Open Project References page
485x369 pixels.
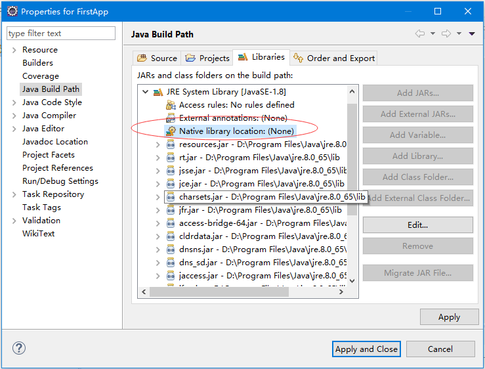click(58, 168)
